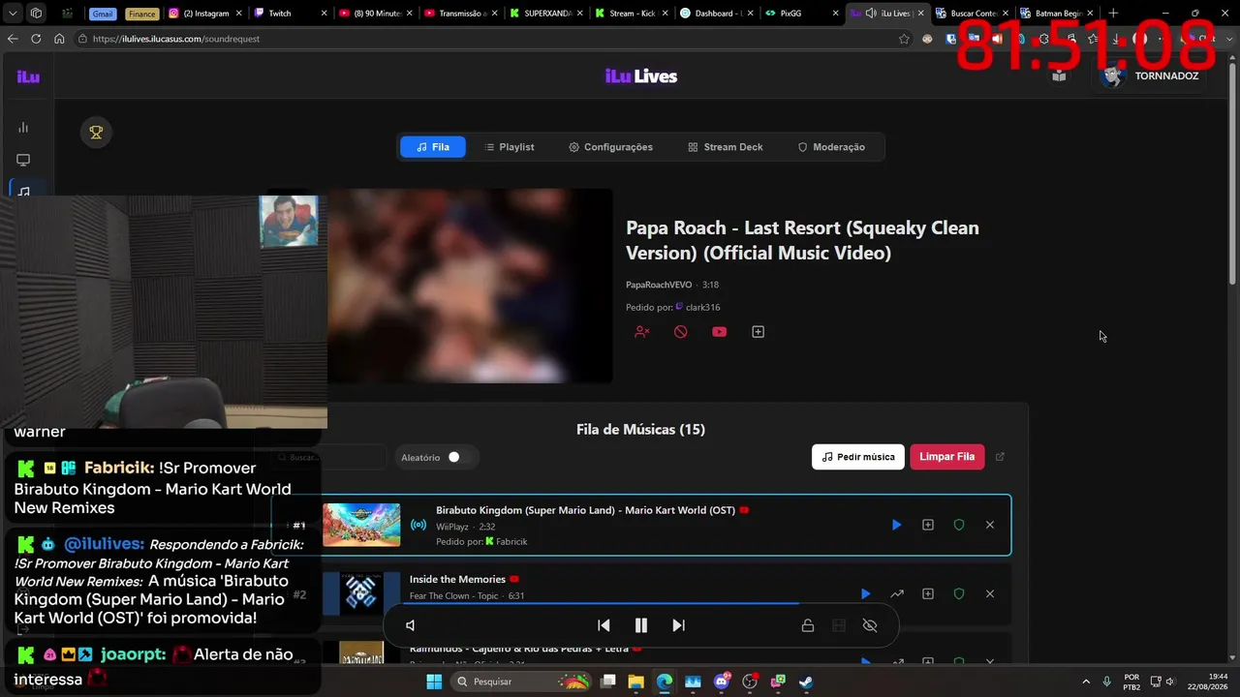
Task: Click the address bar URL
Action: 176,39
